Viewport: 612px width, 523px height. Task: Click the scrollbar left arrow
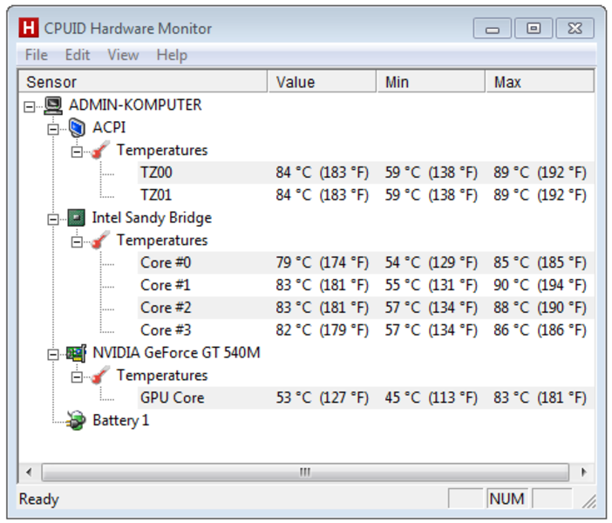point(29,472)
